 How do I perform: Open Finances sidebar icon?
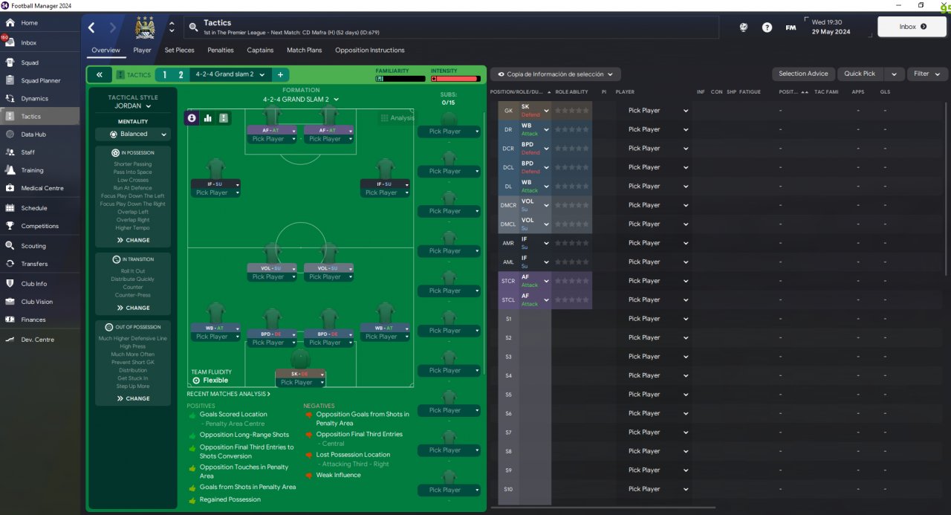pyautogui.click(x=10, y=320)
